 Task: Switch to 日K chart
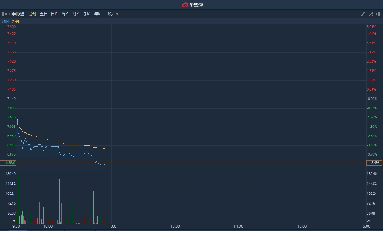click(54, 14)
